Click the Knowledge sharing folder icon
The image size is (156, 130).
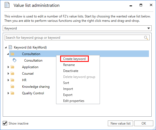13,87
